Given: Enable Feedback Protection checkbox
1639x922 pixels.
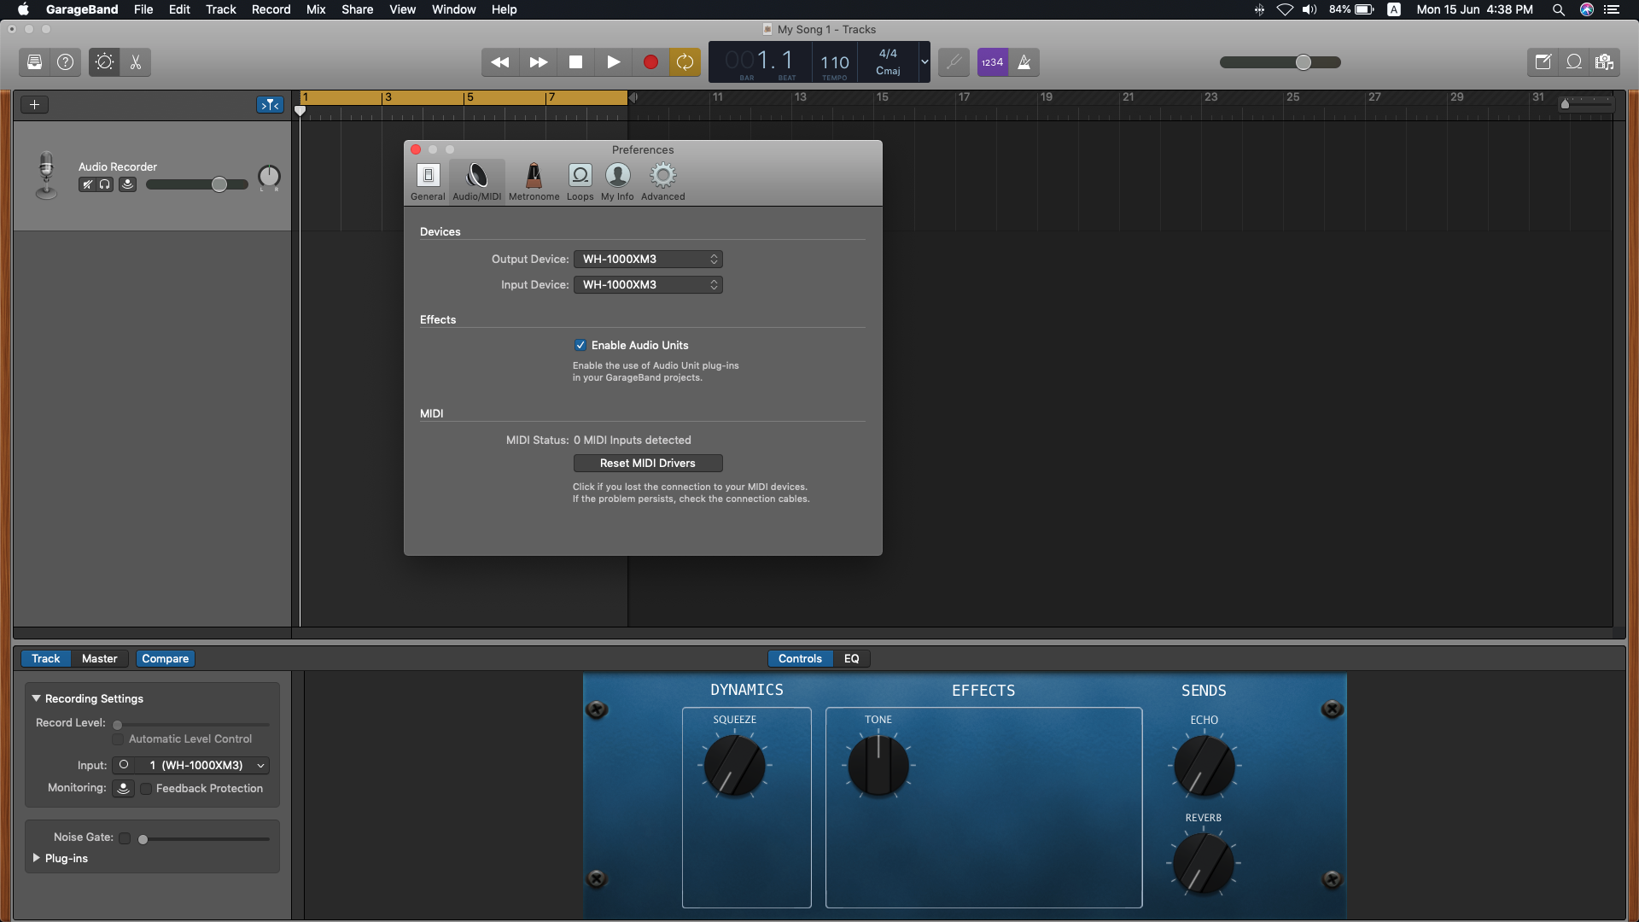Looking at the screenshot, I should 146,789.
